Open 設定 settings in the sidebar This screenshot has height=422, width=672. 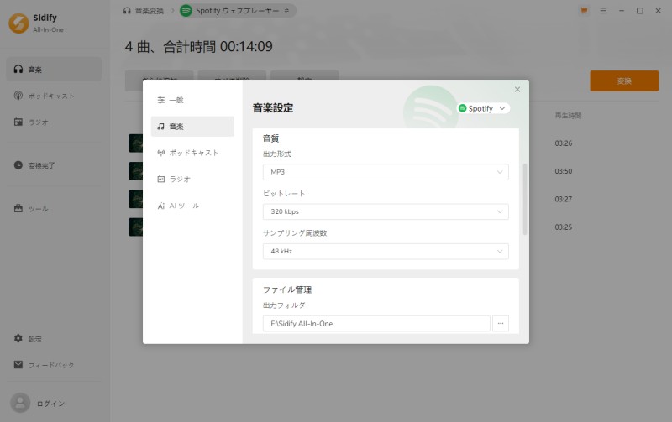(54, 339)
